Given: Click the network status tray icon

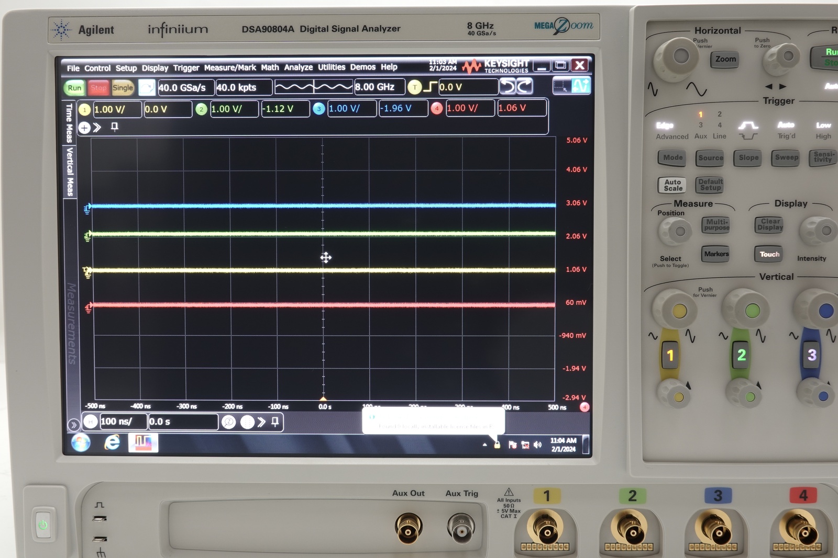Looking at the screenshot, I should click(525, 445).
